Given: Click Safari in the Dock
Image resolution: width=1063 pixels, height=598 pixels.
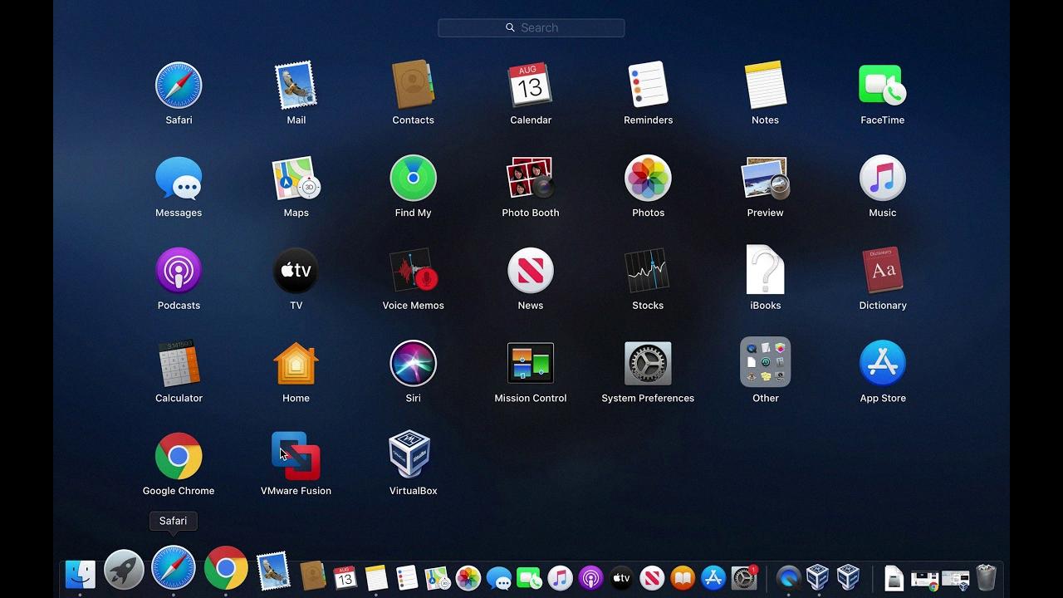Looking at the screenshot, I should (x=174, y=568).
